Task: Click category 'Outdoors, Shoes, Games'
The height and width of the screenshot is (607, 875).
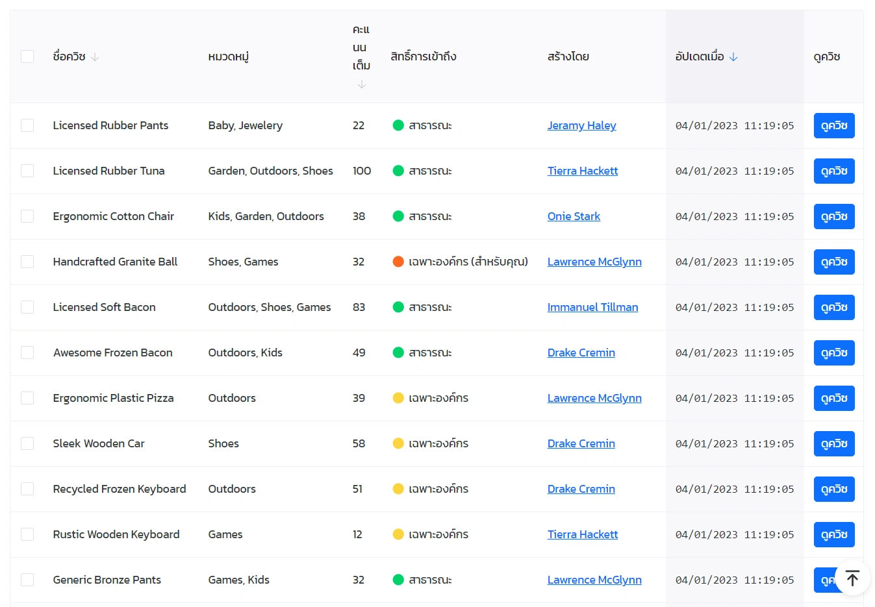Action: pyautogui.click(x=270, y=307)
